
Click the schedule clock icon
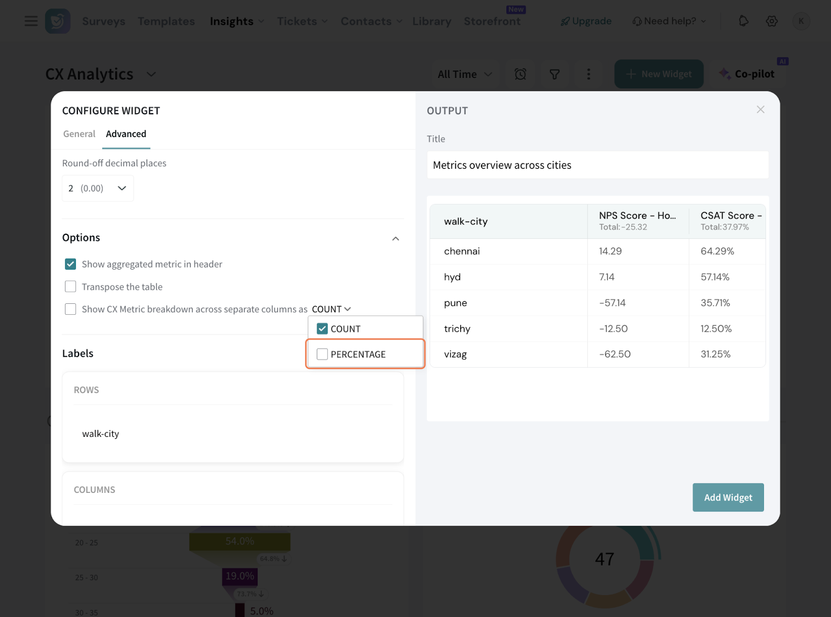pyautogui.click(x=520, y=74)
